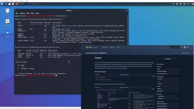Click the green Purchase Cubes button
Screen dimensions: 194x109
click(x=175, y=47)
